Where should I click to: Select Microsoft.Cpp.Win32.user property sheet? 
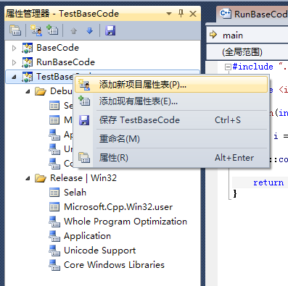[x=118, y=207]
